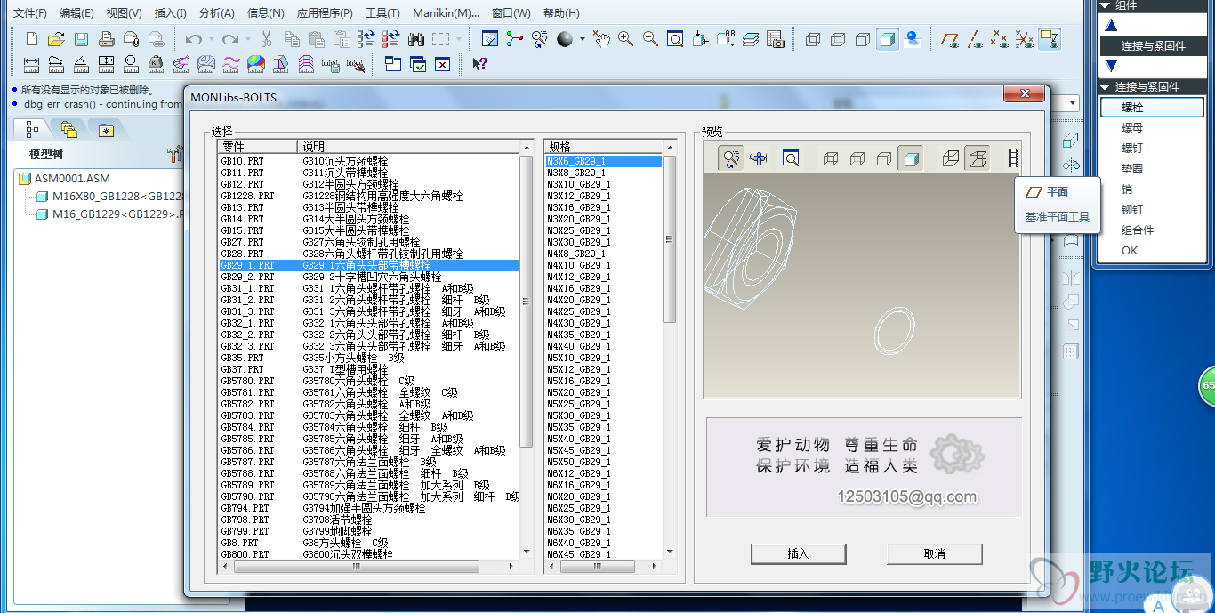Open Find with the binoculars icon

(x=415, y=39)
